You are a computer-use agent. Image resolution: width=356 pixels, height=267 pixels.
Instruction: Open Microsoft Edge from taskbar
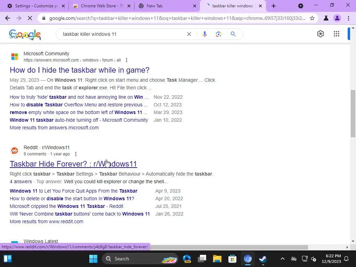point(187,259)
